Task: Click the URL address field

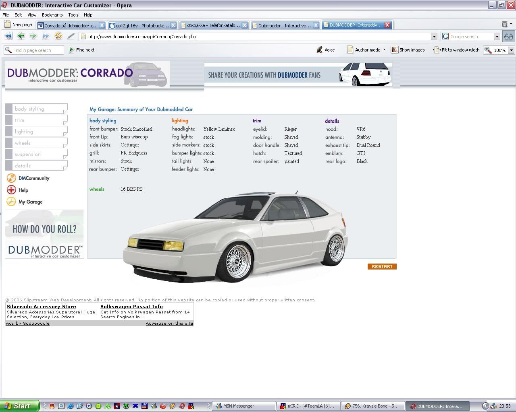Action: coord(258,37)
